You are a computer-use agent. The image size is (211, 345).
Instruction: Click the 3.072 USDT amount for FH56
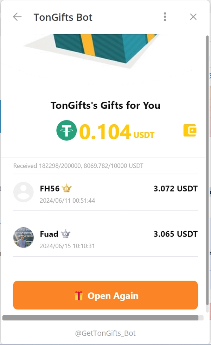click(x=175, y=188)
